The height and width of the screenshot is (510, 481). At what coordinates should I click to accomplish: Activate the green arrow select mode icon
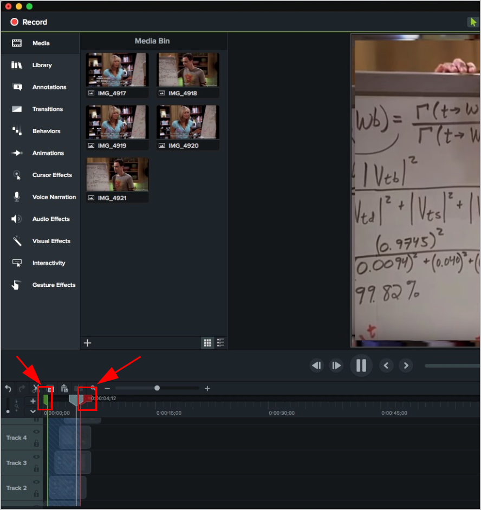coord(473,22)
